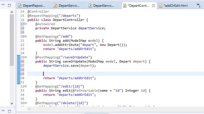This screenshot has width=204, height=114.
Task: Click the HTML file icon on addOrEdit.html tab
Action: tap(161, 6)
